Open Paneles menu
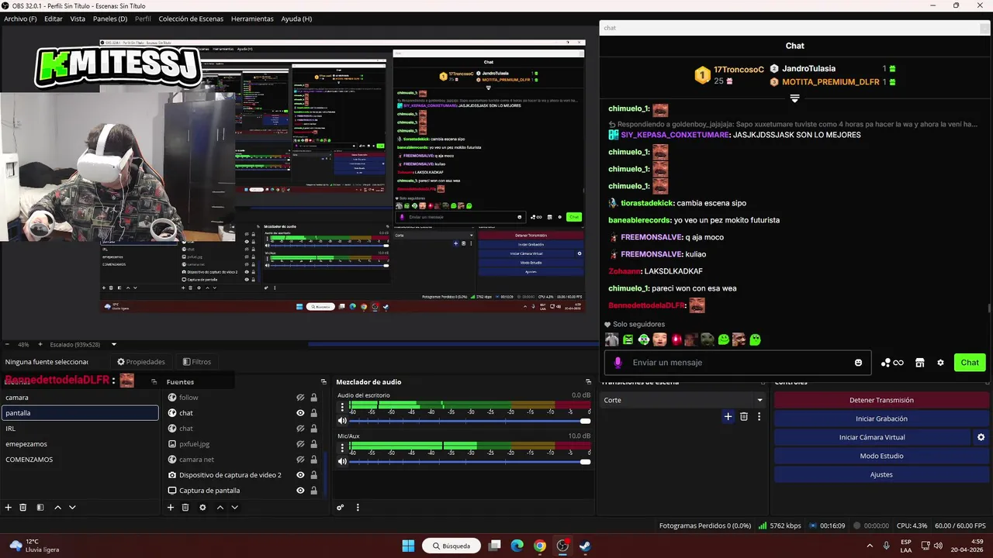993x558 pixels. 110,19
